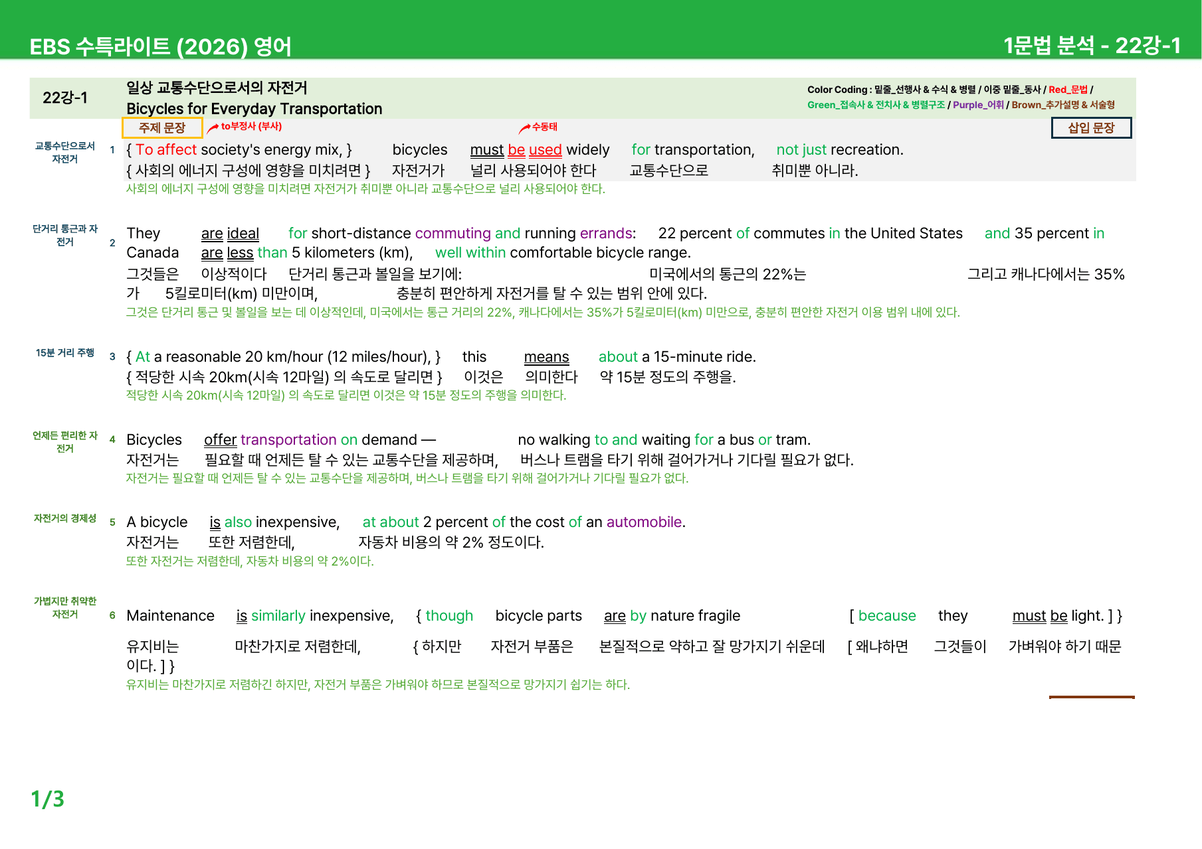The image size is (1202, 849).
Task: Click side label '가볍지만 취약한 자전거'
Action: (65, 608)
